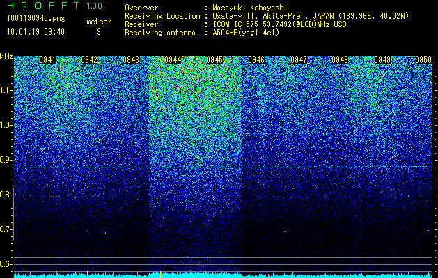Click the 0947 time label

pyautogui.click(x=299, y=60)
